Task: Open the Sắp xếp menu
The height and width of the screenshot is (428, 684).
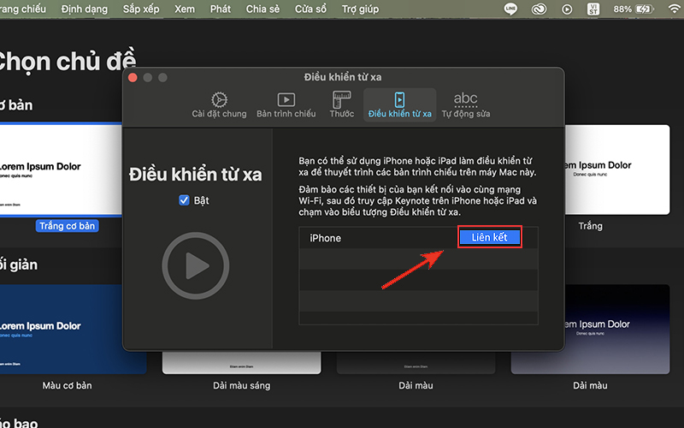Action: coord(141,9)
